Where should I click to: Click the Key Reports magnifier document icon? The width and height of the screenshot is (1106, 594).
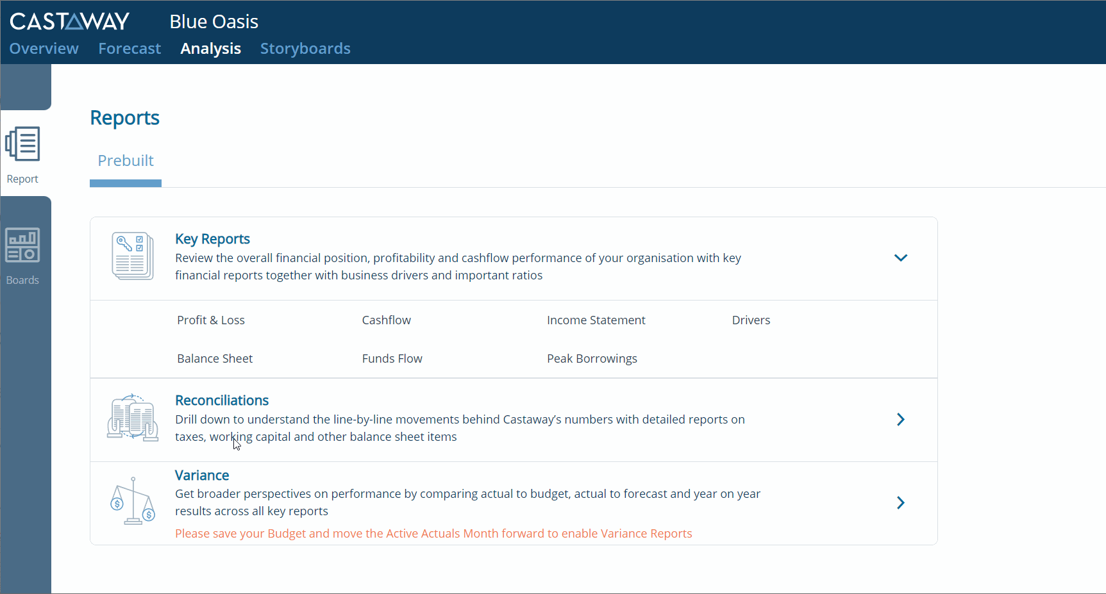131,256
